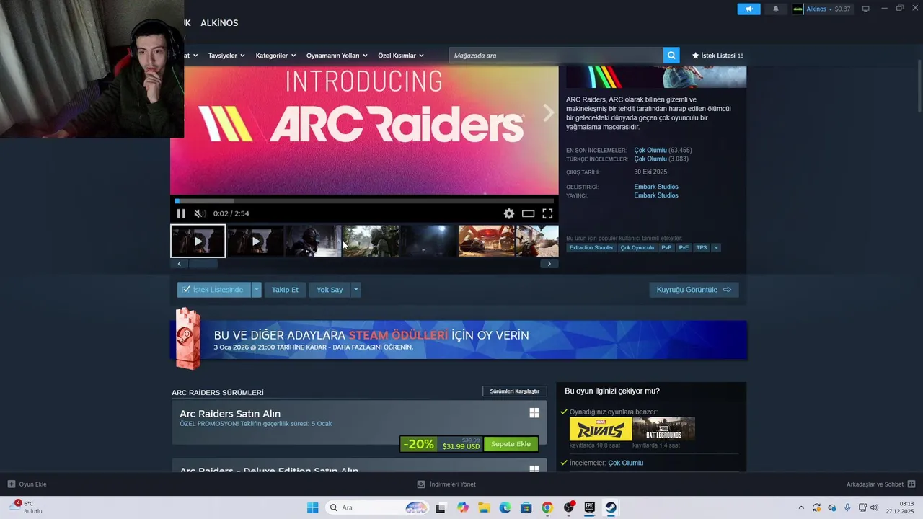Open system volume control
This screenshot has width=923, height=519.
pyautogui.click(x=875, y=507)
